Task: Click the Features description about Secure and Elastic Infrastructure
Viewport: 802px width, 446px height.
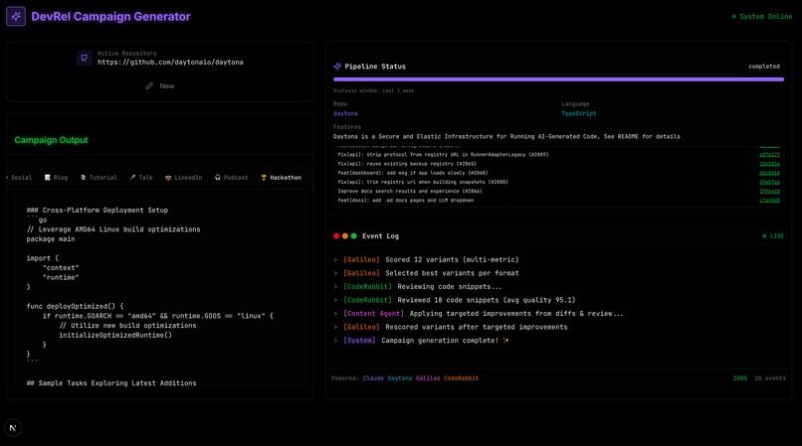Action: coord(506,137)
